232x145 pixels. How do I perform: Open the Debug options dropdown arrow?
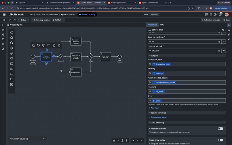coord(28,20)
